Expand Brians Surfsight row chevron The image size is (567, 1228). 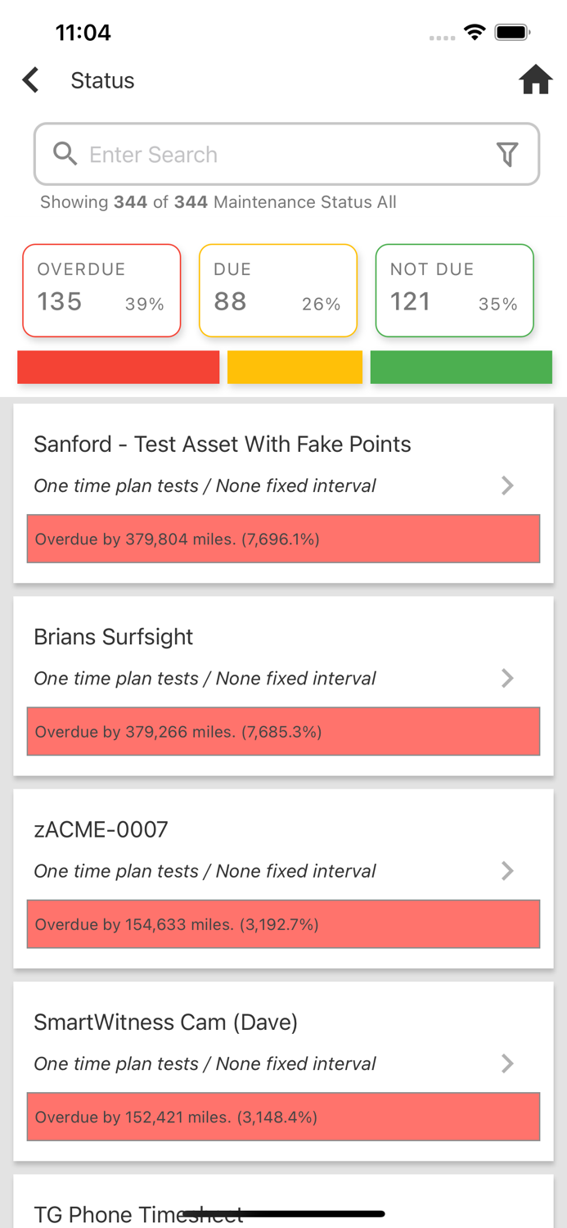(507, 678)
